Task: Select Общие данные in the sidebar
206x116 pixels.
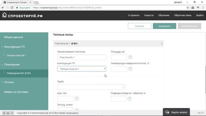Action: point(14,37)
